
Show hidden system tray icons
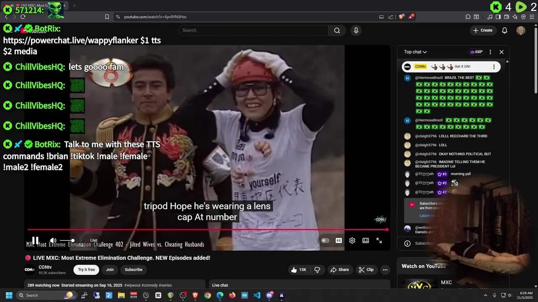tap(485, 295)
